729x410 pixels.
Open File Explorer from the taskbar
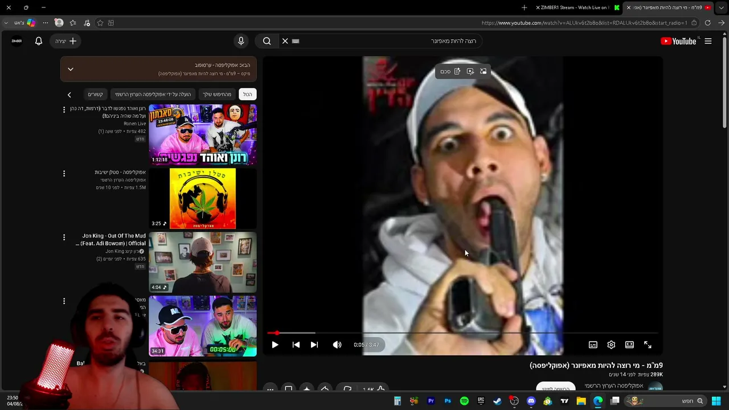(581, 401)
